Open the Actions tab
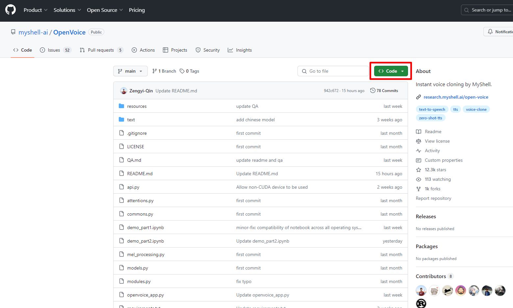The height and width of the screenshot is (308, 513). click(x=143, y=50)
